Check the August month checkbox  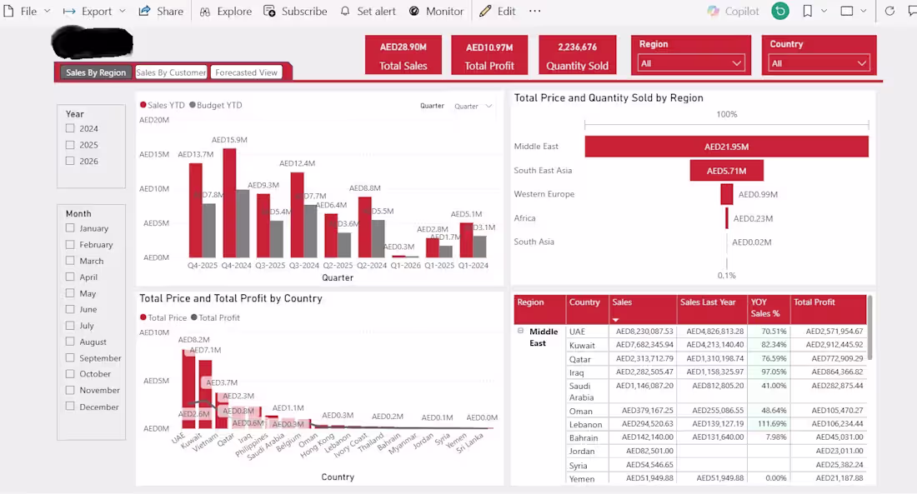coord(70,342)
